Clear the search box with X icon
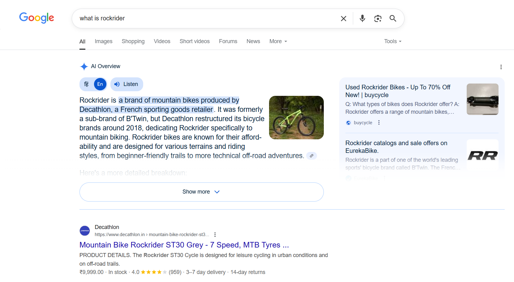The image size is (514, 282). pyautogui.click(x=343, y=18)
